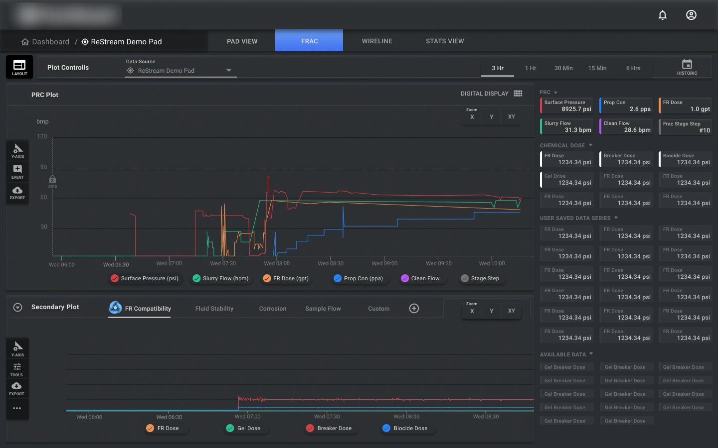The width and height of the screenshot is (718, 448).
Task: Click the Dashboard home icon
Action: (x=25, y=42)
